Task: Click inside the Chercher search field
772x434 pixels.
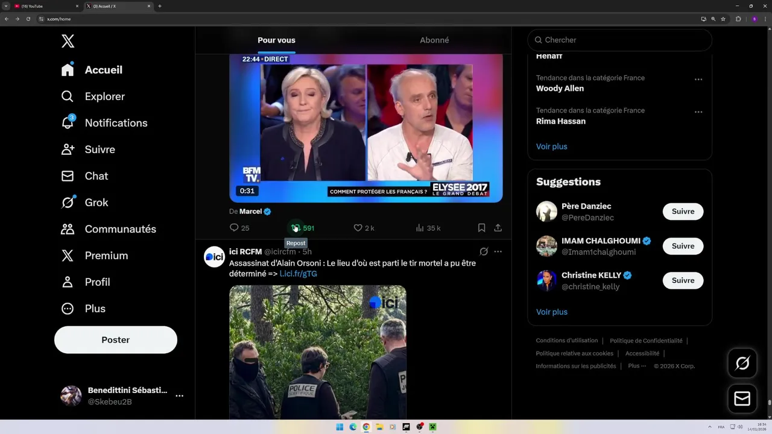Action: coord(620,40)
